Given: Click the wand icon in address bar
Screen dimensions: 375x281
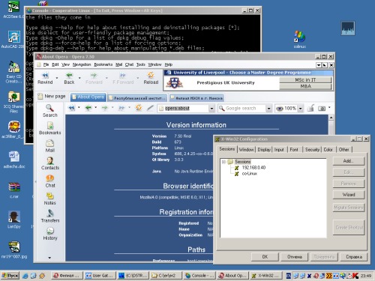Looking at the screenshot, I should click(x=150, y=108).
